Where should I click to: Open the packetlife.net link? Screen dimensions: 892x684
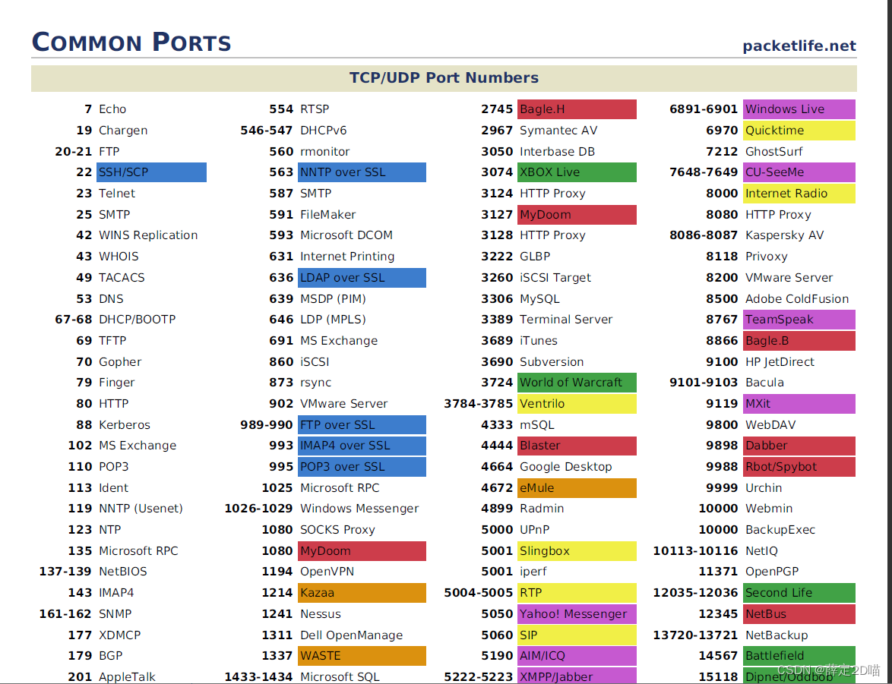[799, 46]
